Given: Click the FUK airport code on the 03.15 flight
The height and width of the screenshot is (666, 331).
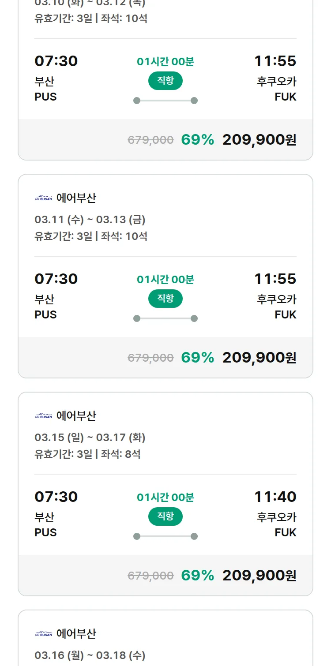Looking at the screenshot, I should (x=285, y=532).
